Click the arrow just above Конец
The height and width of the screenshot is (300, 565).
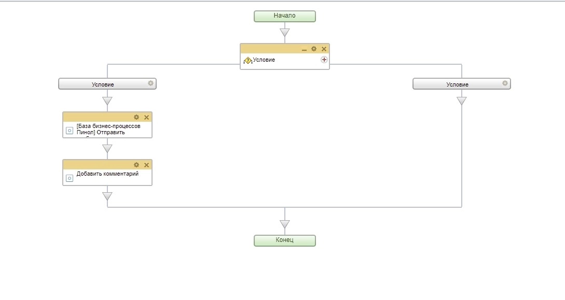point(284,224)
